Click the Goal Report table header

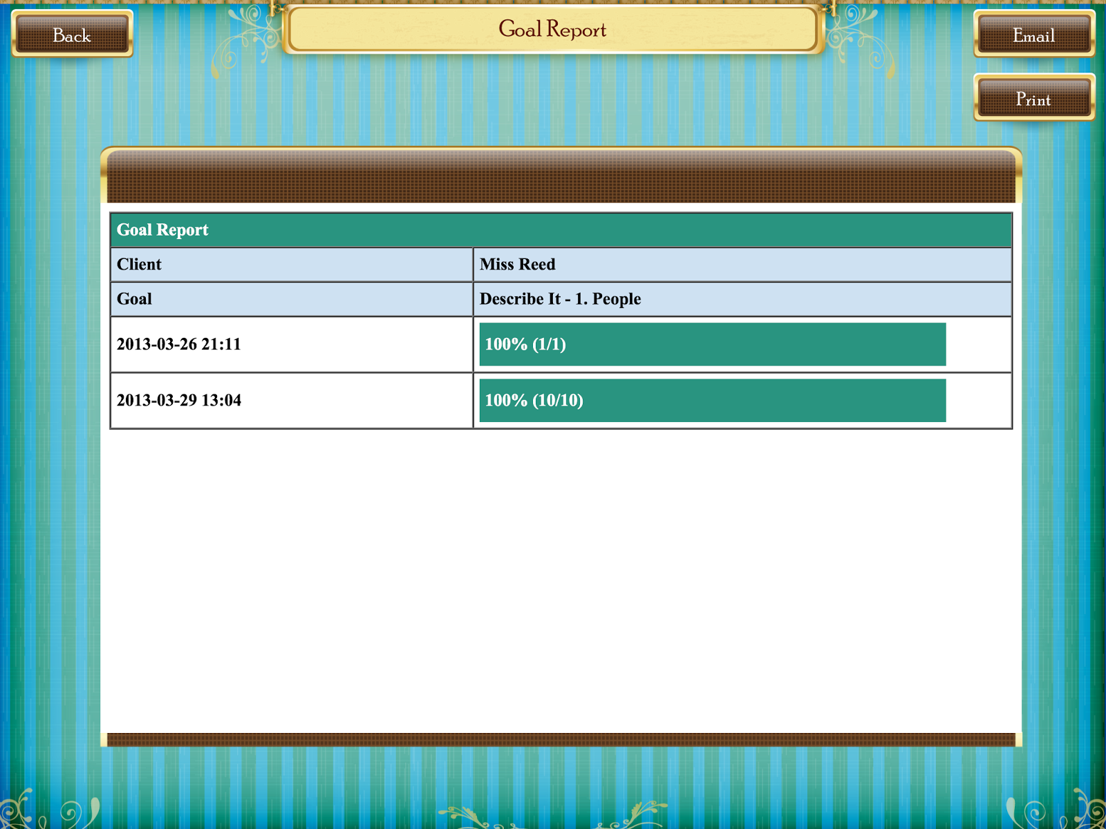point(560,229)
